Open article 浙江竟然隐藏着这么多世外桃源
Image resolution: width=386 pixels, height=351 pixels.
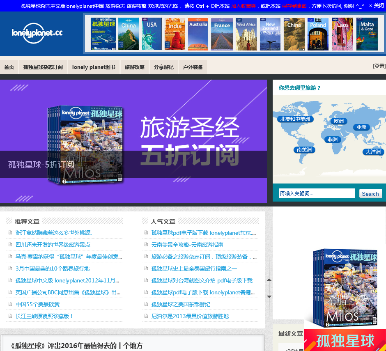click(54, 233)
